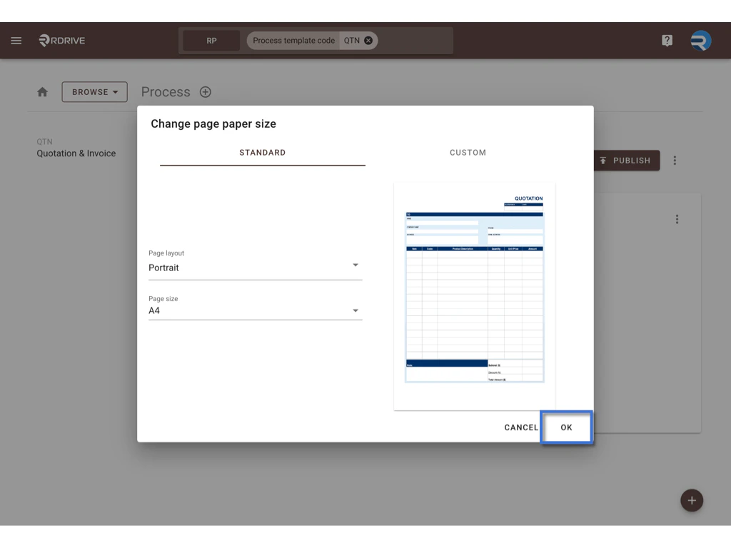
Task: Open the help icon in top bar
Action: click(667, 40)
